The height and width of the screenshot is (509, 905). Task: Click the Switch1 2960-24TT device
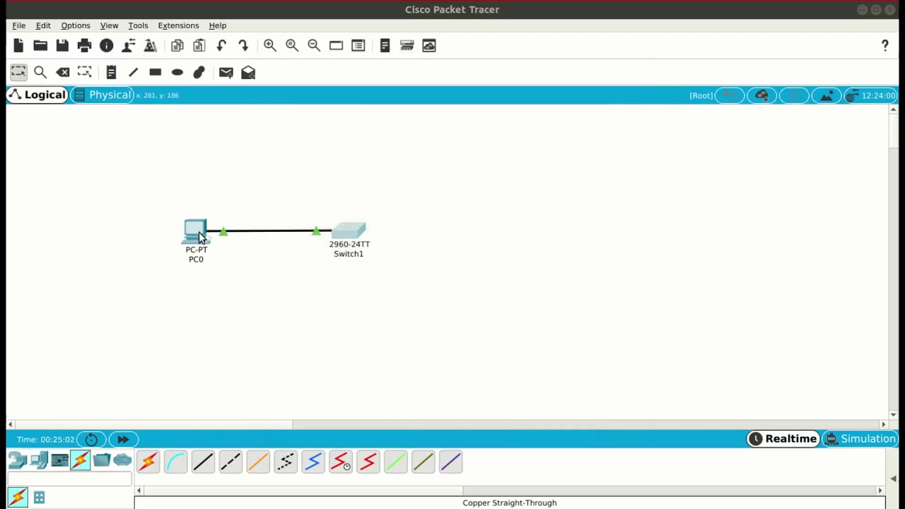click(349, 230)
